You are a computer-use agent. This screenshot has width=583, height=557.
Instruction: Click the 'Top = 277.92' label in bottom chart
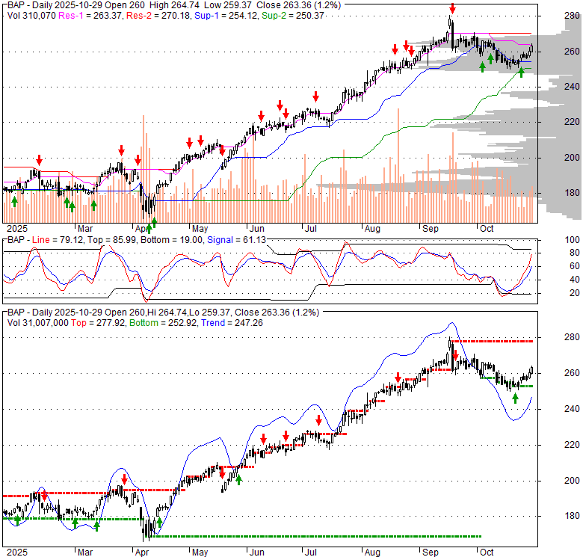pos(98,323)
